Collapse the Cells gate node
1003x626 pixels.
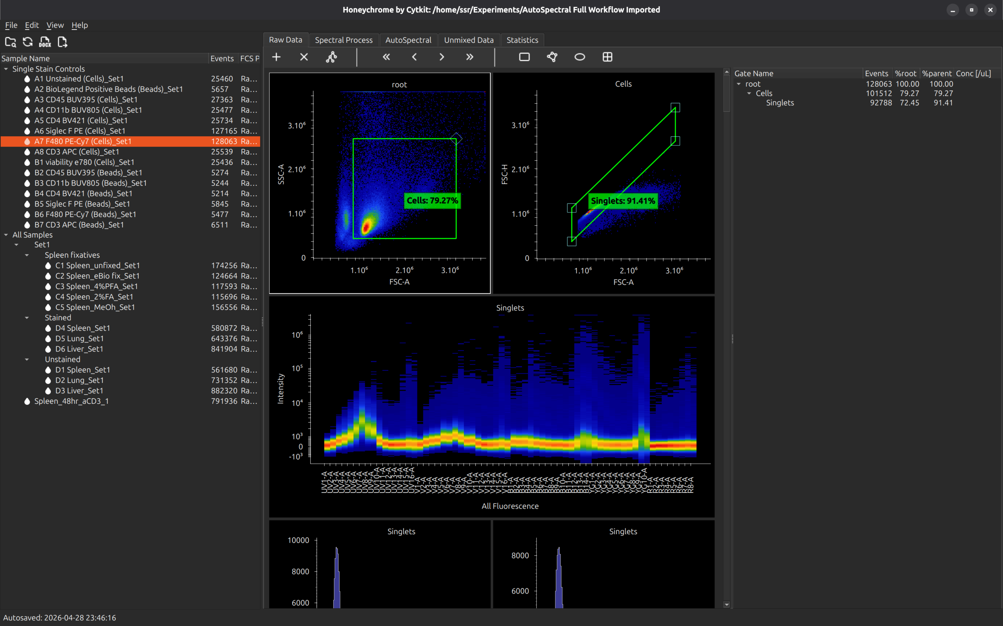(749, 94)
